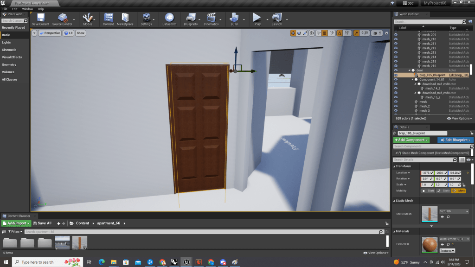Open the Static Mesh brep_105 dropdown

coord(454,211)
